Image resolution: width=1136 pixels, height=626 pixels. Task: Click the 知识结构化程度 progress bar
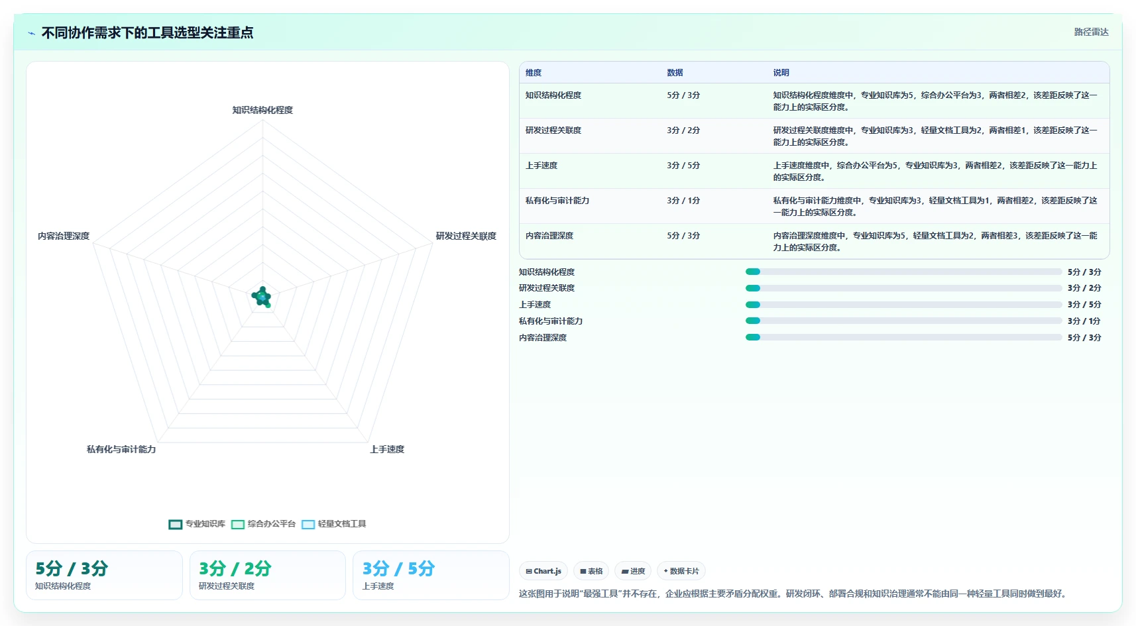coord(903,272)
